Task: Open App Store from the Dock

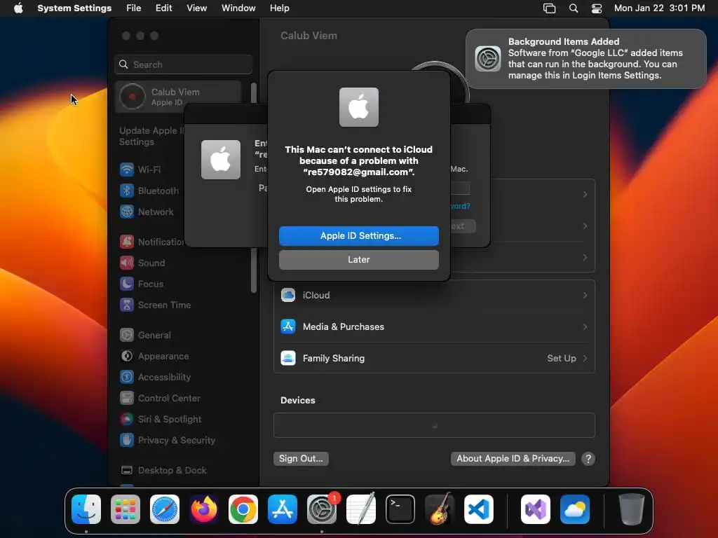Action: tap(283, 509)
